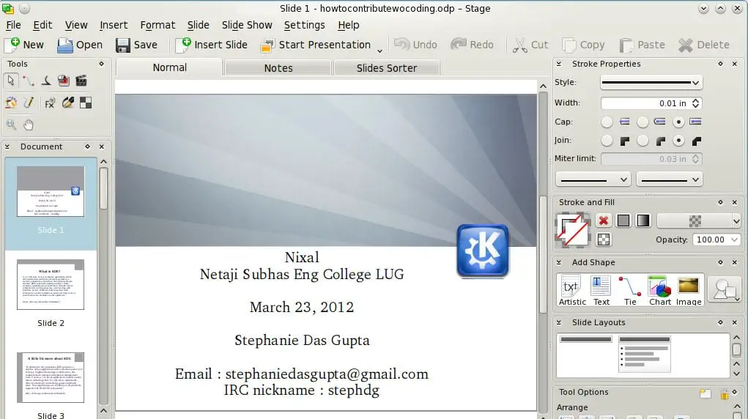Screen dimensions: 748x419
Task: Select the third Cap radio button
Action: pyautogui.click(x=678, y=122)
